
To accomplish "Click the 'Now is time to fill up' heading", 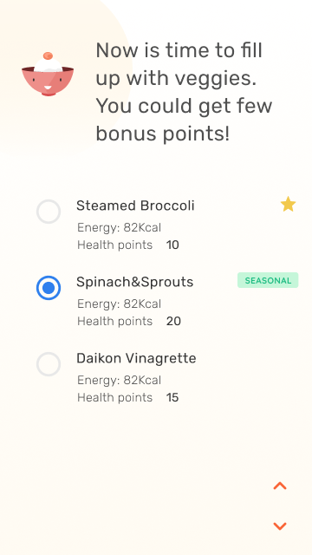I will coord(184,92).
